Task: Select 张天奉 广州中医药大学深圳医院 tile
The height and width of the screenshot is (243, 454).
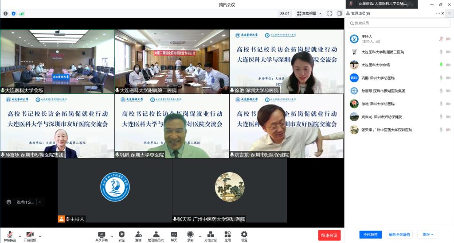Action: point(229,190)
